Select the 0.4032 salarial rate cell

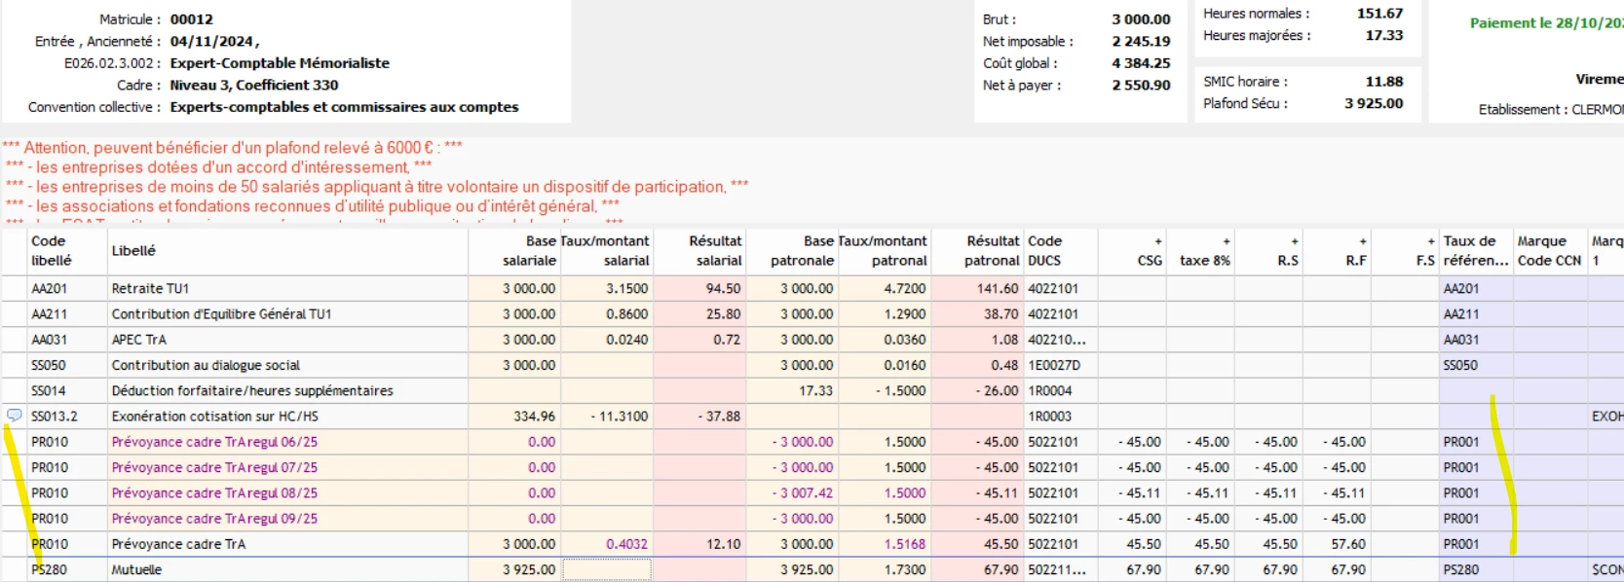coord(626,544)
